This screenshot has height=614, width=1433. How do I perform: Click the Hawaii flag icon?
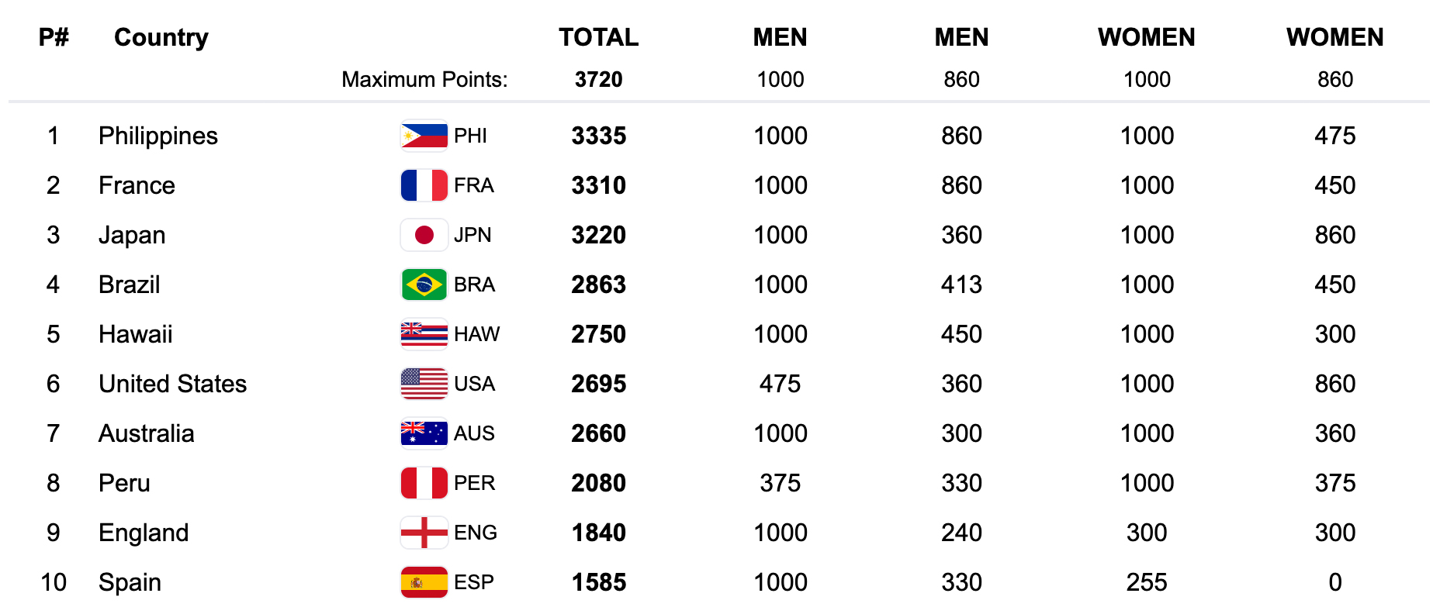point(424,334)
